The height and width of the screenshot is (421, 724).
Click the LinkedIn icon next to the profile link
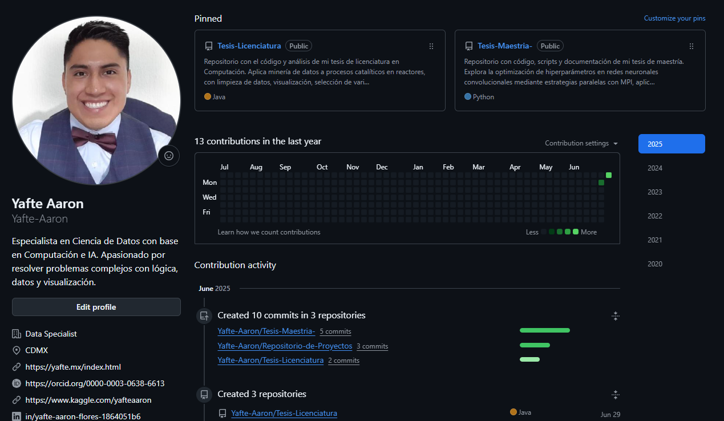[x=17, y=416]
